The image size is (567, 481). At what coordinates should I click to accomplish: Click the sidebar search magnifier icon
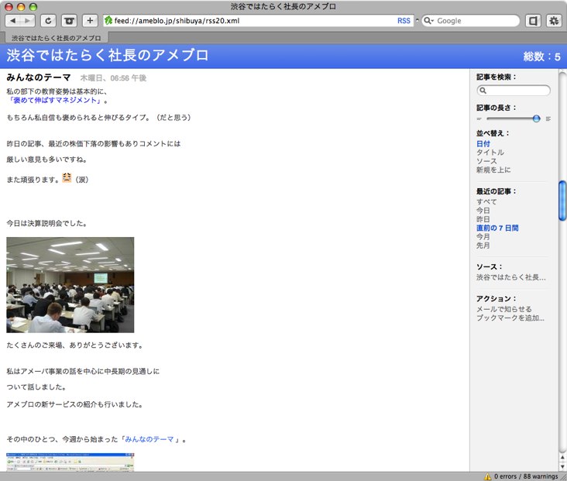coord(483,91)
